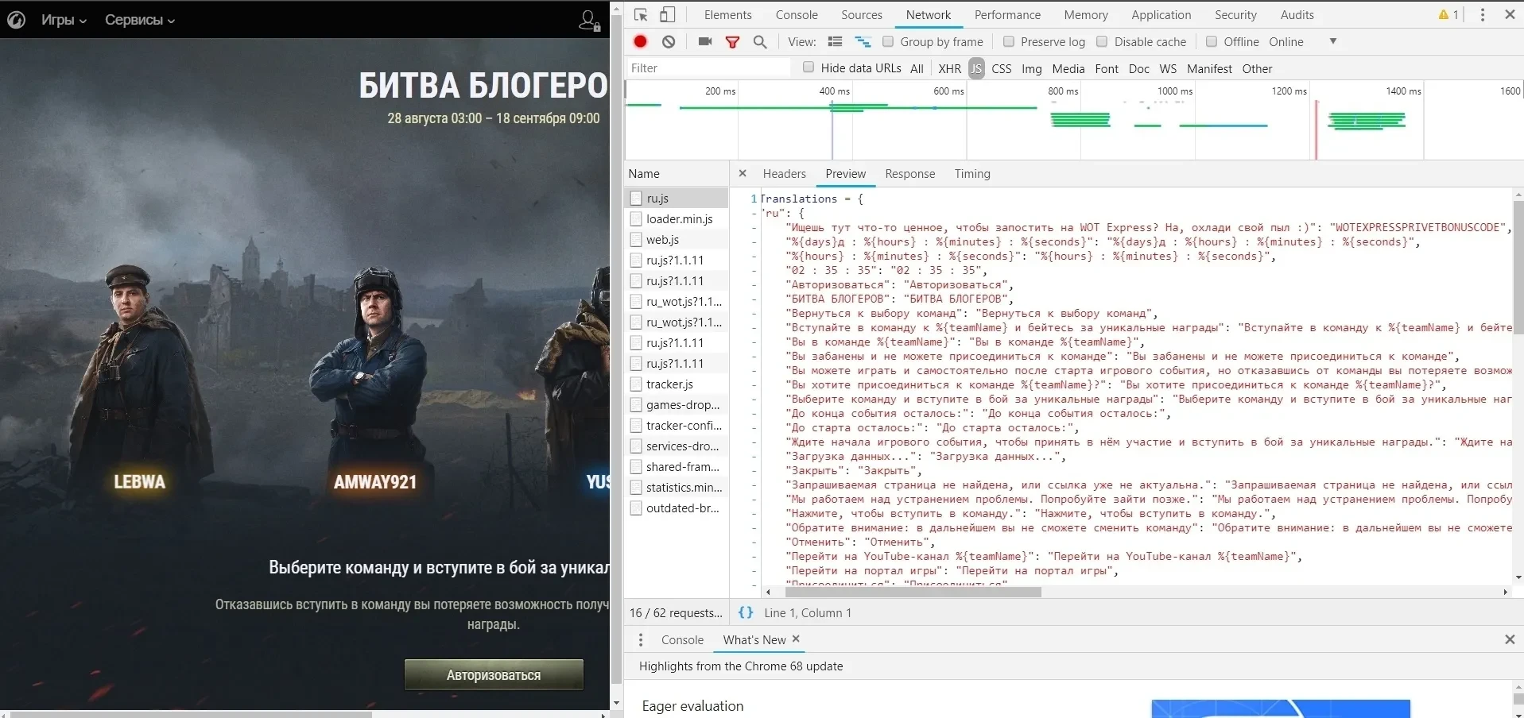Click the Авторизоваться button on the page
This screenshot has width=1524, height=718.
tap(493, 674)
